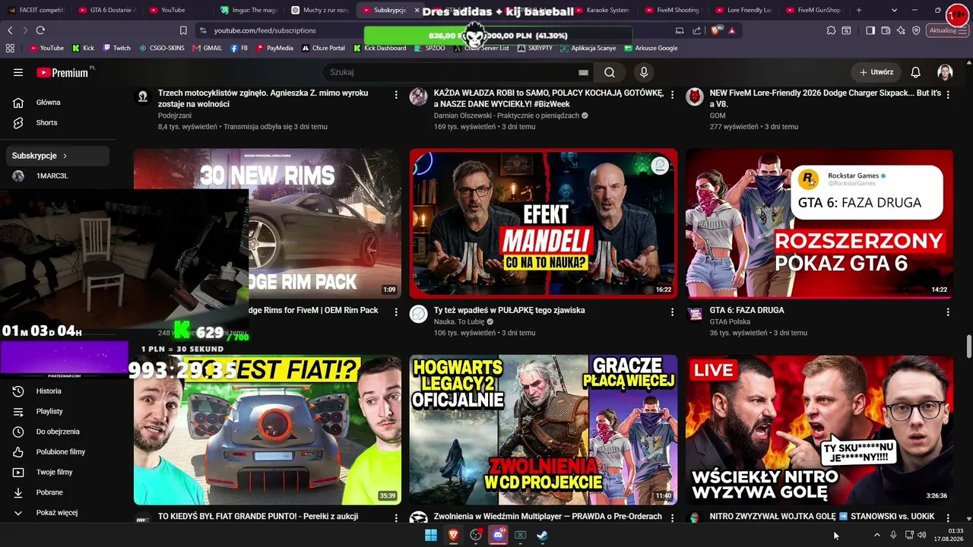
Task: Switch to the FACEIT competitive tab
Action: (x=36, y=10)
